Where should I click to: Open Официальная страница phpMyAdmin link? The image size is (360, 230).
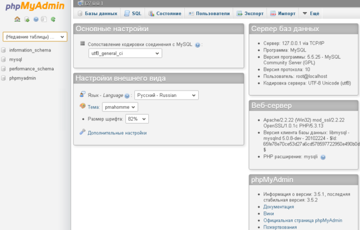coord(302,220)
